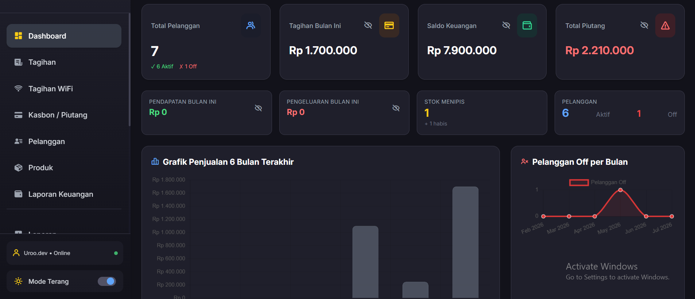
Task: Toggle Pengeluaran Bulan Ini eye icon
Action: coord(396,108)
